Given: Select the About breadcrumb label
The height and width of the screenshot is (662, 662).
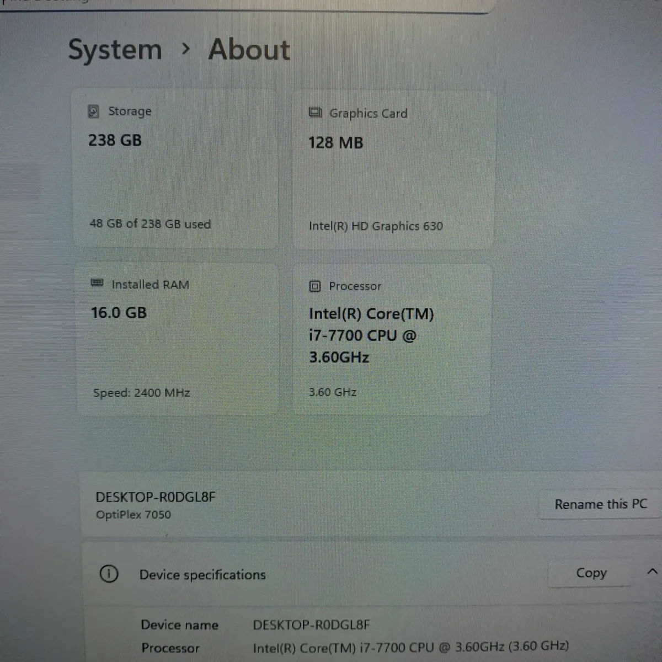Looking at the screenshot, I should click(249, 50).
